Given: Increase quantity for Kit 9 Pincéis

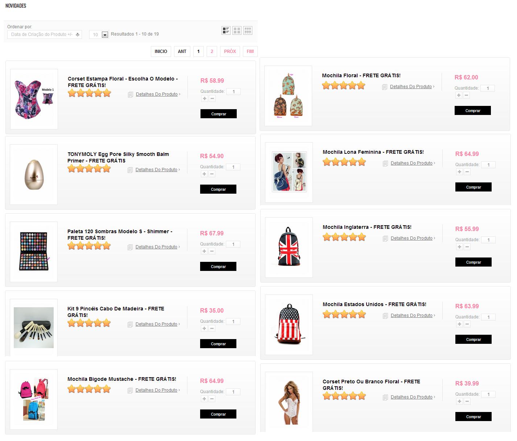Looking at the screenshot, I should [204, 329].
